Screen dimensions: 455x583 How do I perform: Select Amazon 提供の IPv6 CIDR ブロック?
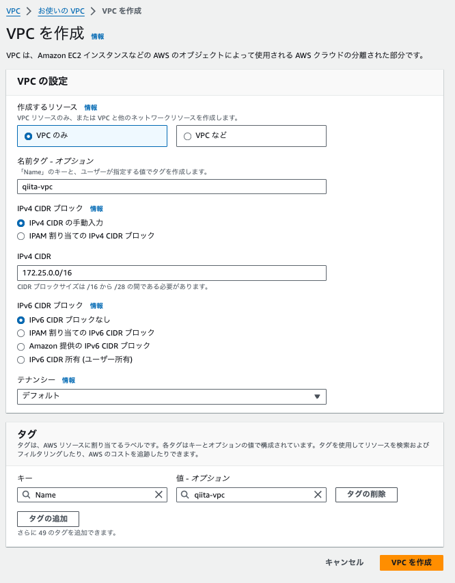pyautogui.click(x=21, y=346)
